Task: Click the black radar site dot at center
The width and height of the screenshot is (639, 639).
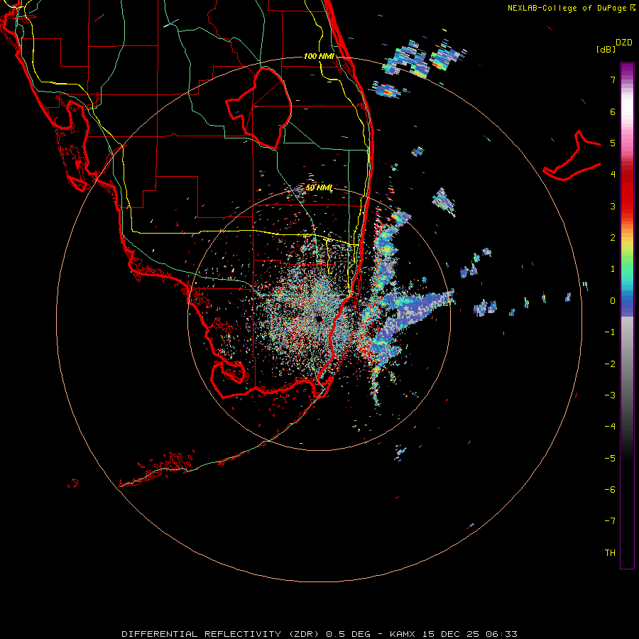Action: [x=319, y=319]
